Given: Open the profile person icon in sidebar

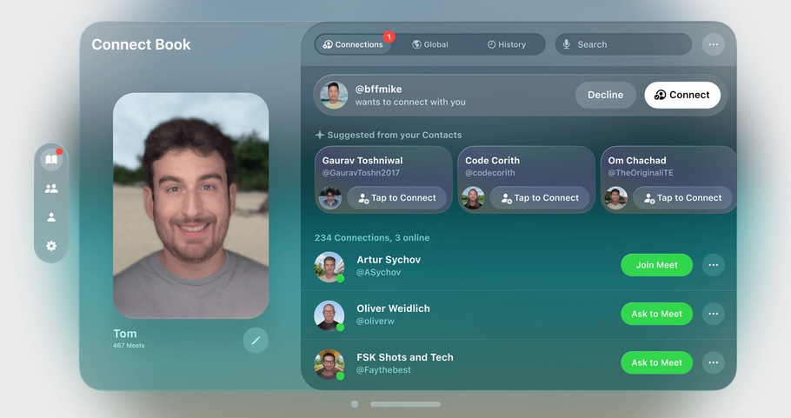Looking at the screenshot, I should (x=51, y=217).
